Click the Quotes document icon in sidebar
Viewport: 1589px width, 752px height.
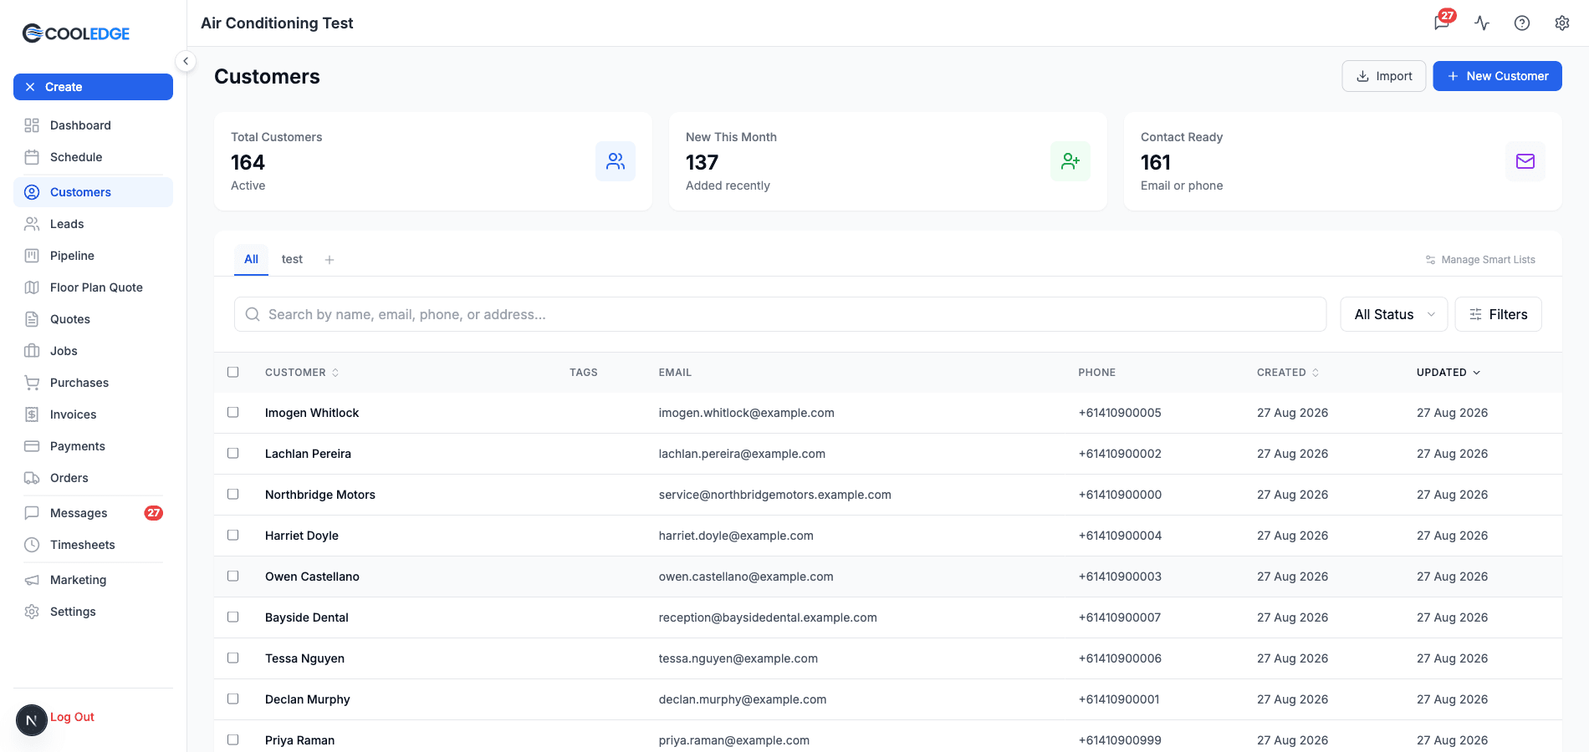coord(32,319)
